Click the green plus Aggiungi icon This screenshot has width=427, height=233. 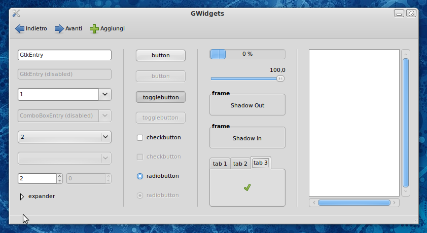coord(94,29)
